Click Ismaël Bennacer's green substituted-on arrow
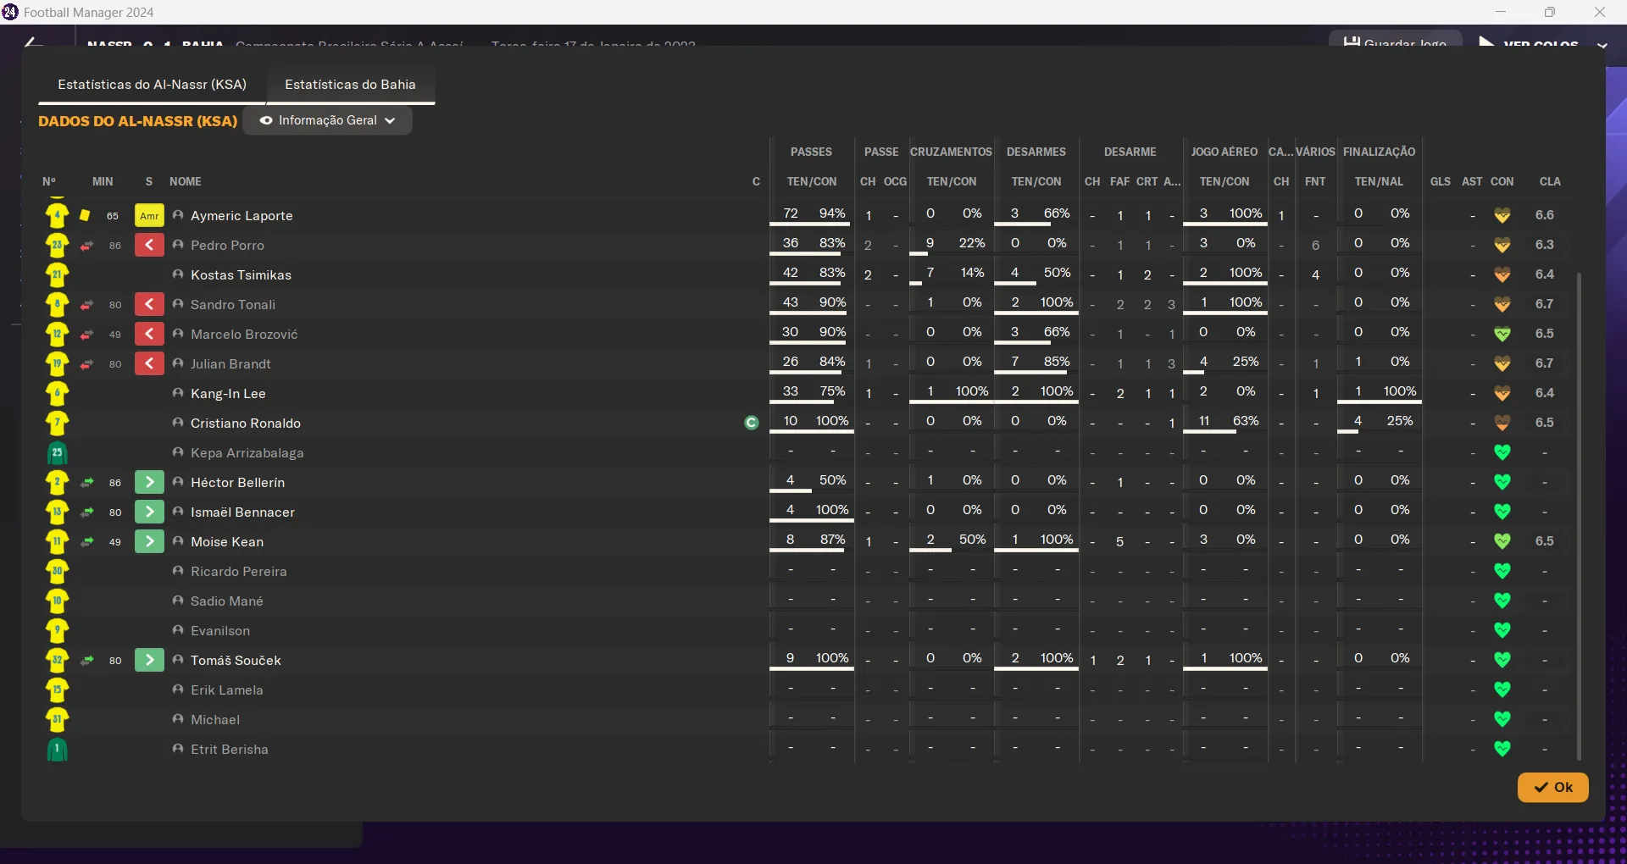1627x864 pixels. (x=149, y=512)
